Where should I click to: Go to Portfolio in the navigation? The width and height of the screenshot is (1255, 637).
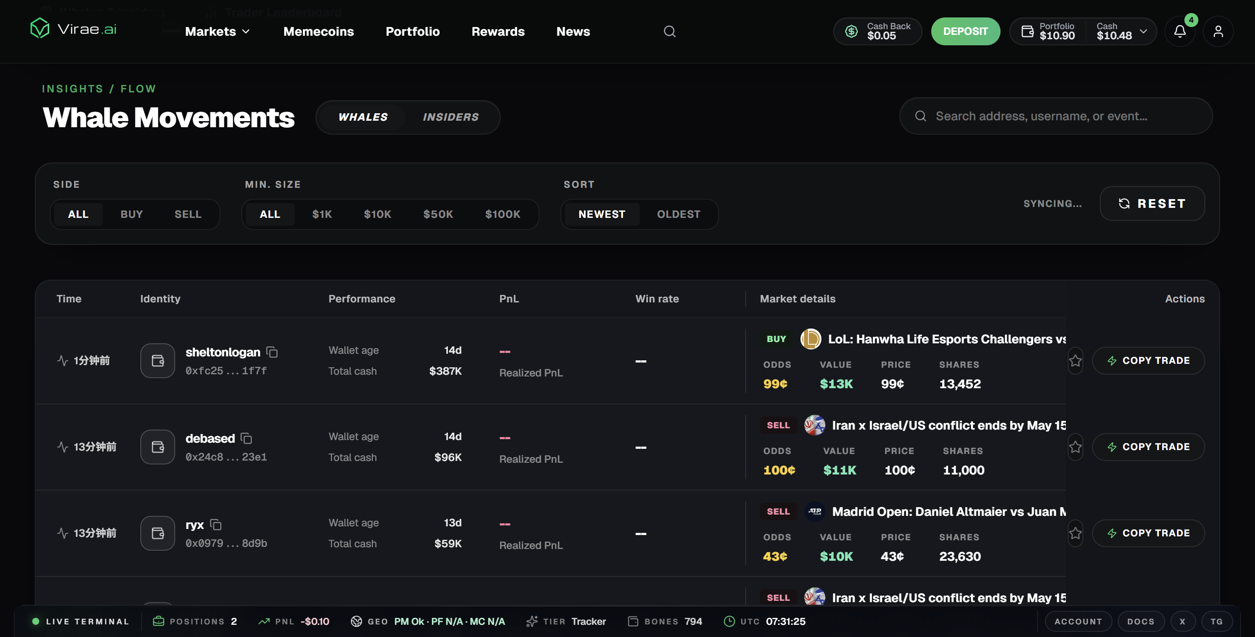pos(413,32)
